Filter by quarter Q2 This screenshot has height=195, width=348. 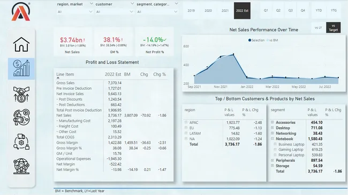(278, 10)
